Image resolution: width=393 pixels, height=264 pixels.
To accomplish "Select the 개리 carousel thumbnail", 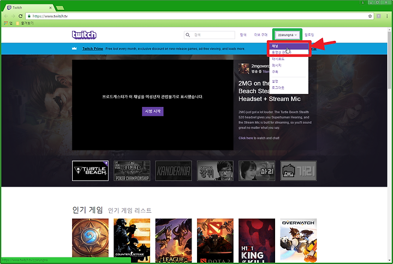I will (x=298, y=171).
